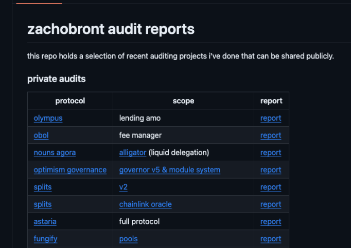Open report for optimism governance
Screen dimensions: 351x248
coord(271,169)
